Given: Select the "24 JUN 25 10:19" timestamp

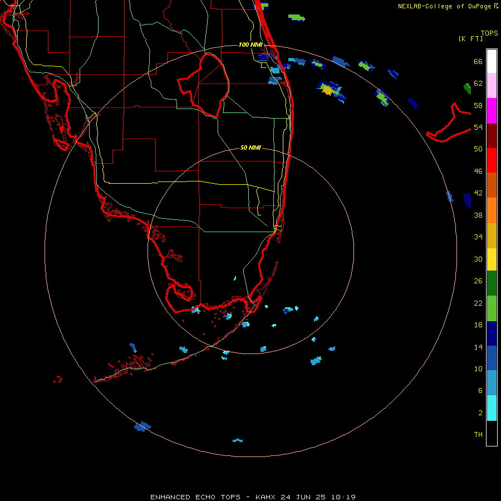Looking at the screenshot, I should (x=318, y=497).
